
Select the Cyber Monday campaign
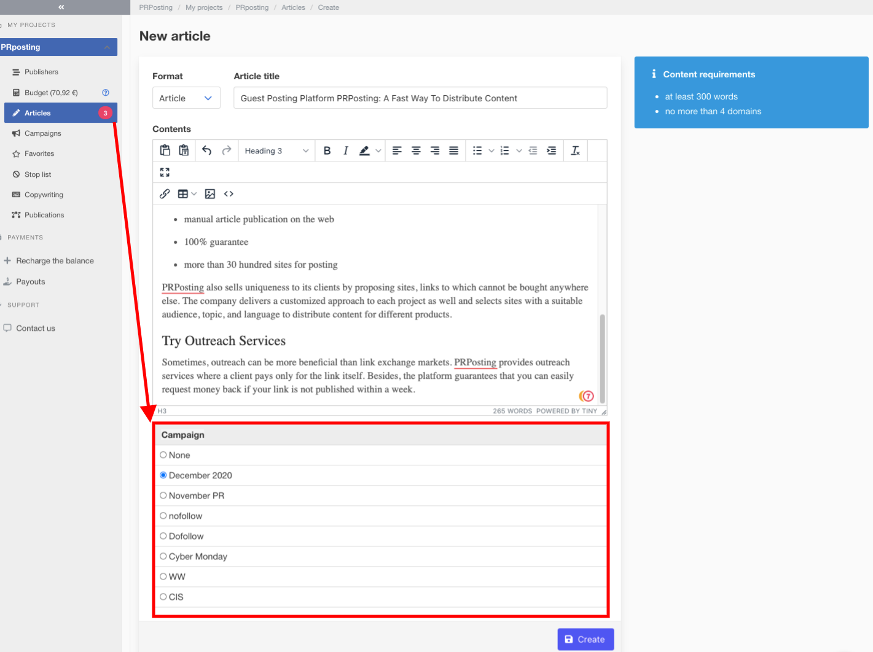163,556
